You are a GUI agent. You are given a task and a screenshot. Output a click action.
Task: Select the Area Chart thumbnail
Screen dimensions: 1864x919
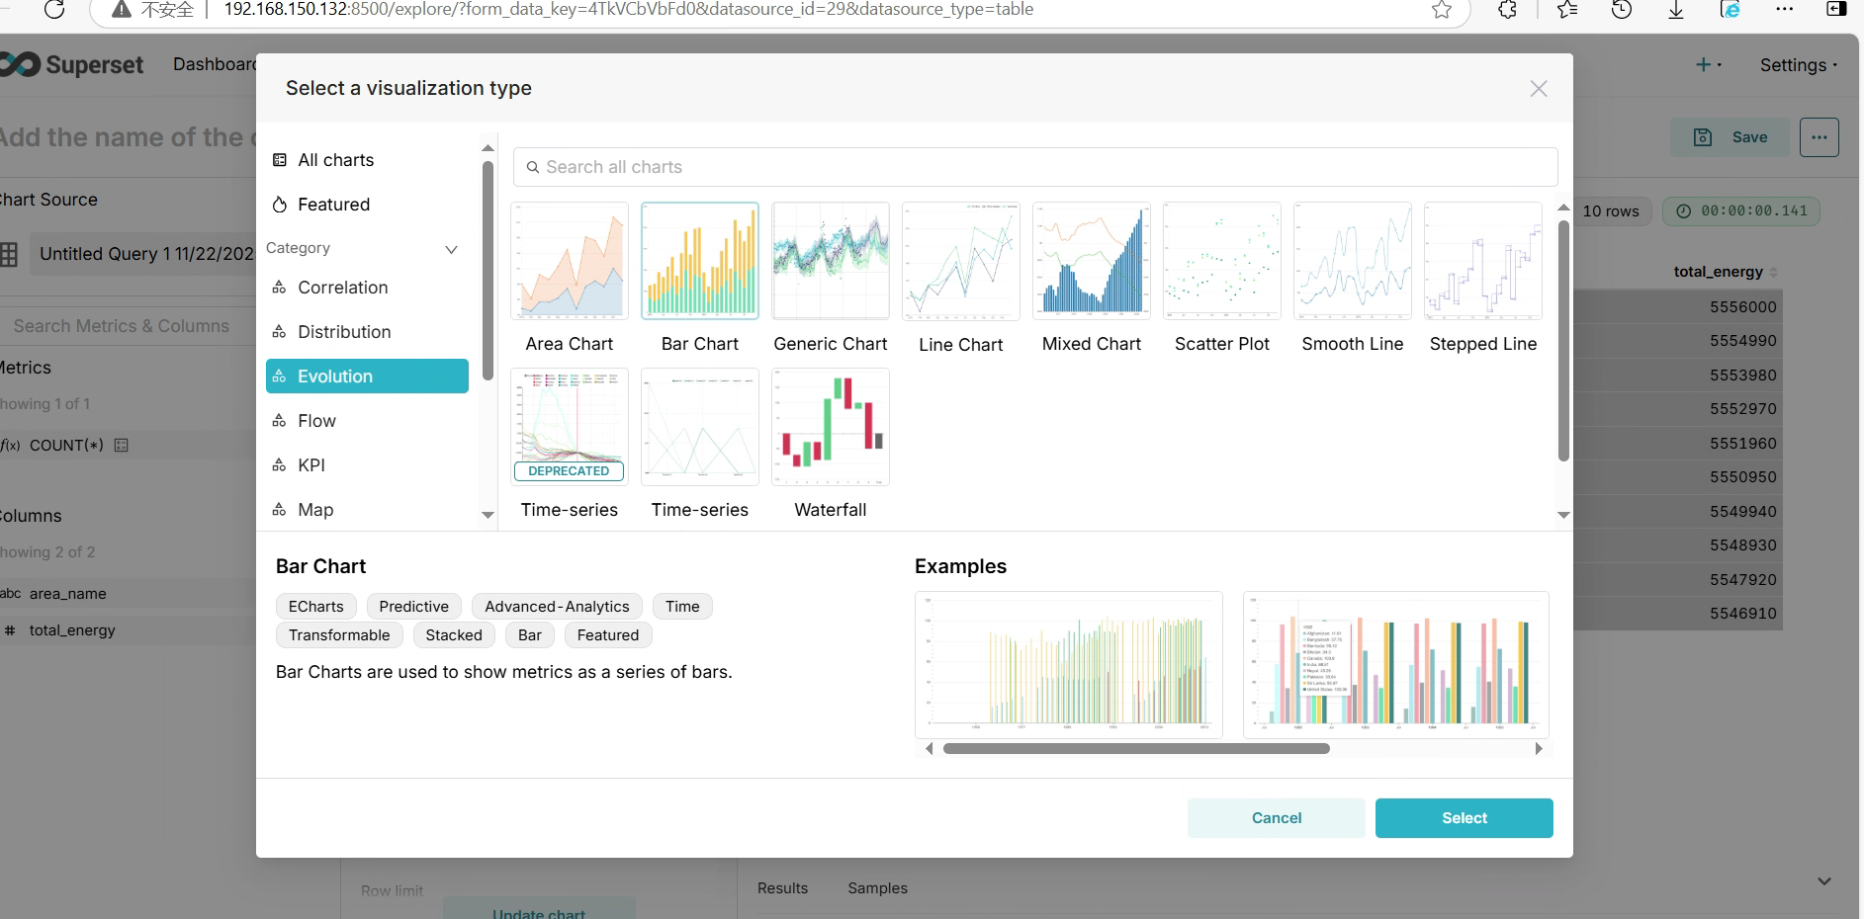[570, 261]
